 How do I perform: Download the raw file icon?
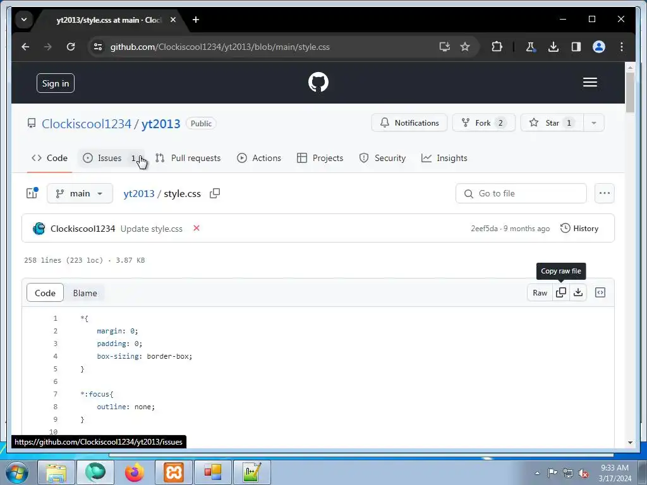point(578,292)
